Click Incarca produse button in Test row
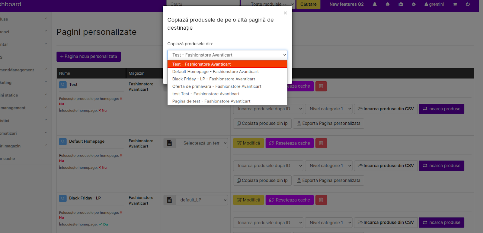Viewport: 483px width, 233px height. coord(442,109)
